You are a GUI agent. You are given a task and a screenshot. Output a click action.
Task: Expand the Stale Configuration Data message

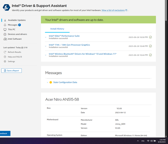click(x=48, y=82)
